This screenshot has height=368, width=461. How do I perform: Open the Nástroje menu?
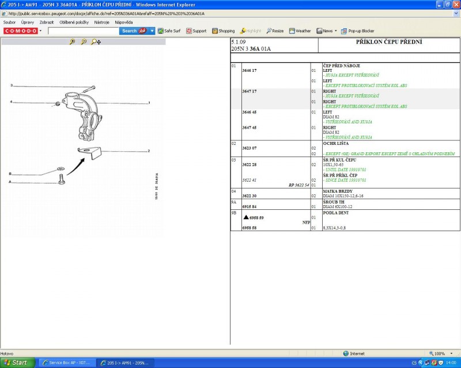pos(101,22)
